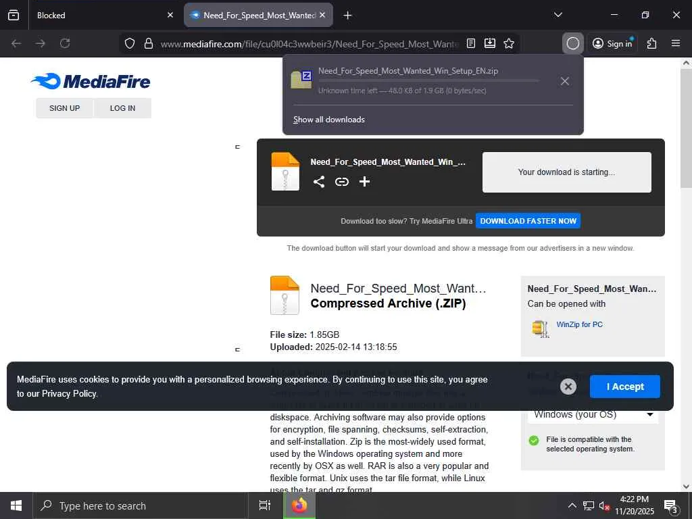Go back to previous page
692x519 pixels.
click(x=16, y=43)
